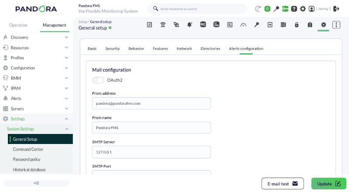This screenshot has width=349, height=192.
Task: Open the Features tab
Action: pyautogui.click(x=160, y=48)
